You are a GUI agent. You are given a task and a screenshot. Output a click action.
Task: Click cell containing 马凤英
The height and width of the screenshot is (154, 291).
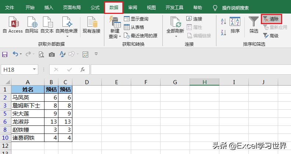point(28,97)
